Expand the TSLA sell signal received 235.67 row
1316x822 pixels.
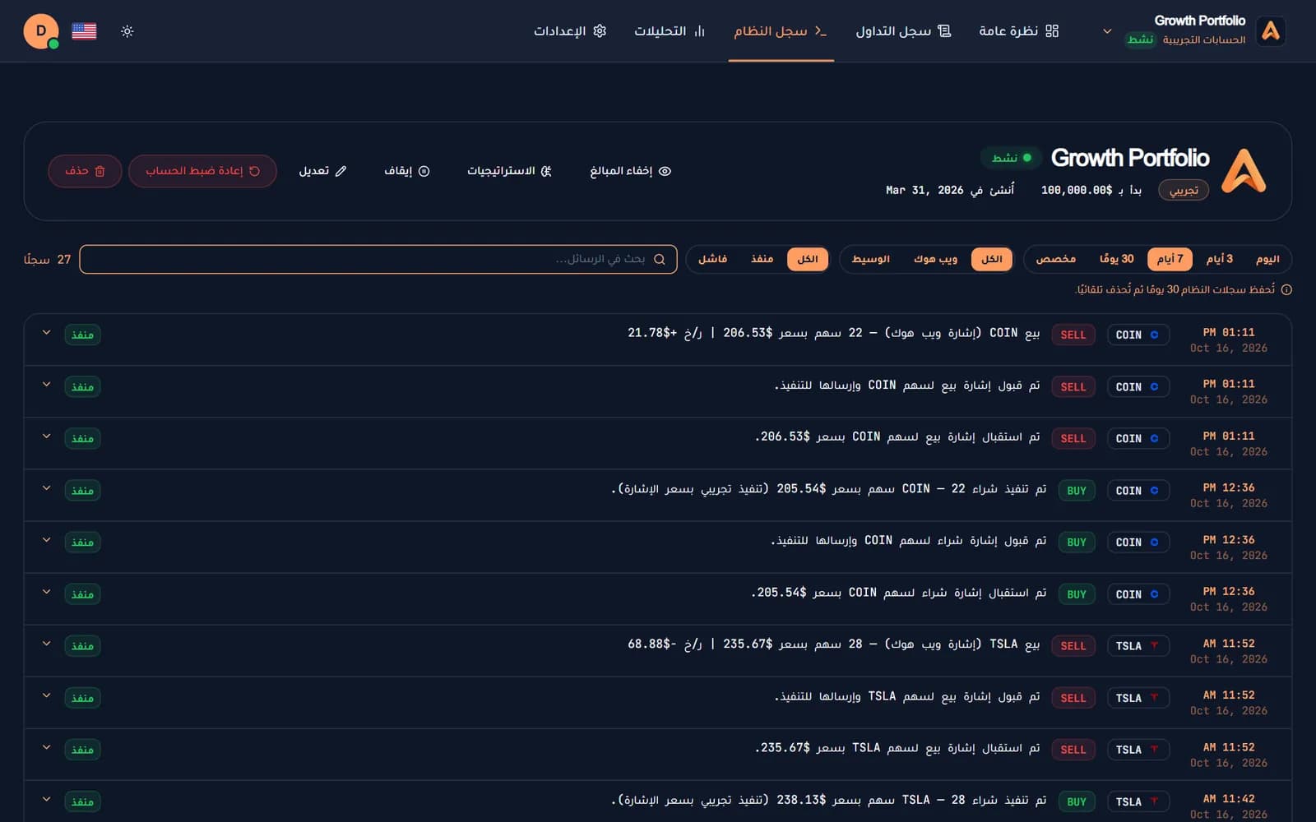pos(47,747)
